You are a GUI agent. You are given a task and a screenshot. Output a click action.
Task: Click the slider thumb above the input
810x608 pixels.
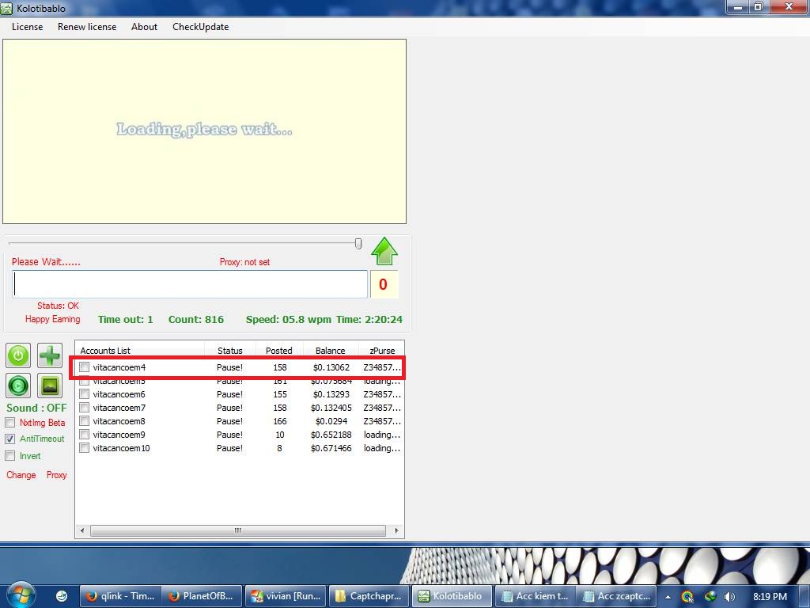tap(358, 244)
